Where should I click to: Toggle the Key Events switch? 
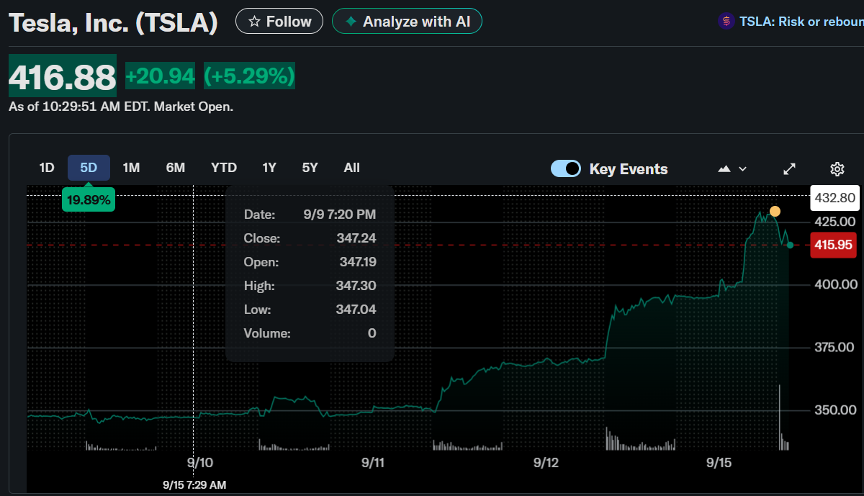[566, 168]
